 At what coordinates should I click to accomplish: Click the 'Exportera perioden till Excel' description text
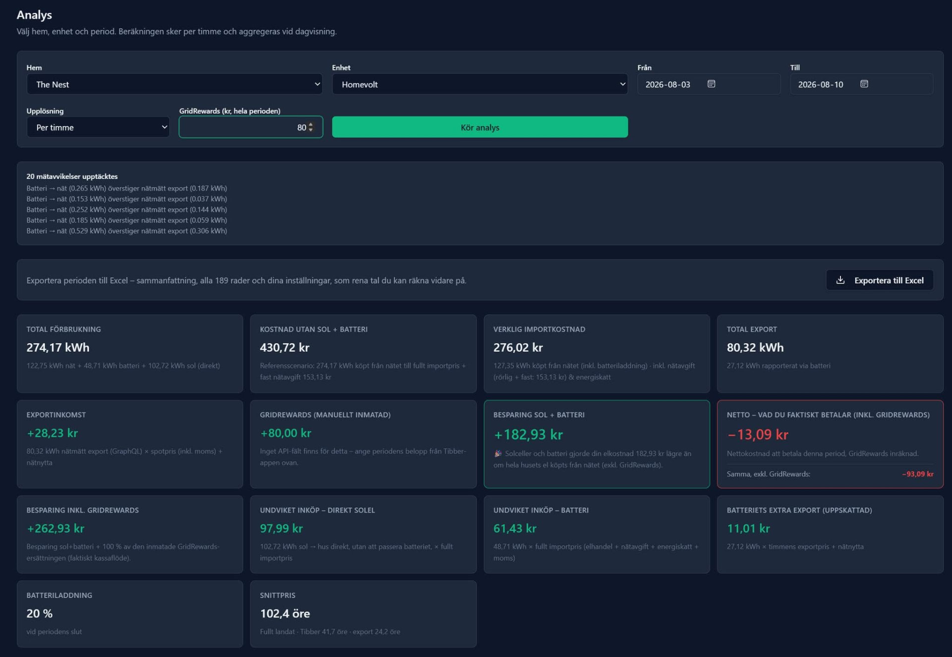246,281
